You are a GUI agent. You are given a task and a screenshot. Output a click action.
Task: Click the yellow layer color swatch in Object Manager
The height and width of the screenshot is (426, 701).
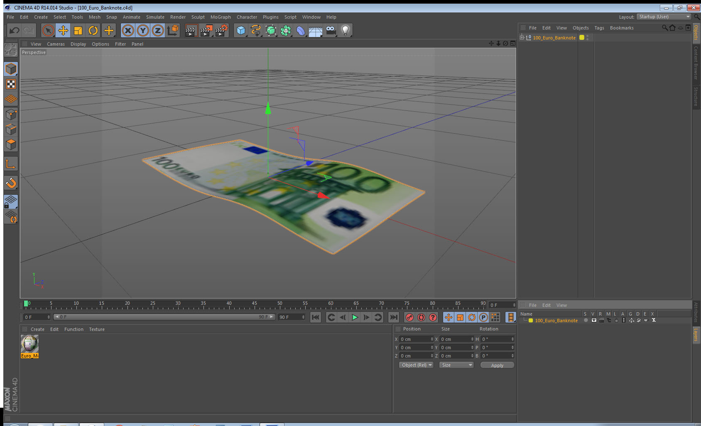point(582,37)
